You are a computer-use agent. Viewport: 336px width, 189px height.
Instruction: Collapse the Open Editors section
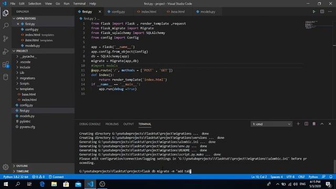[43, 18]
